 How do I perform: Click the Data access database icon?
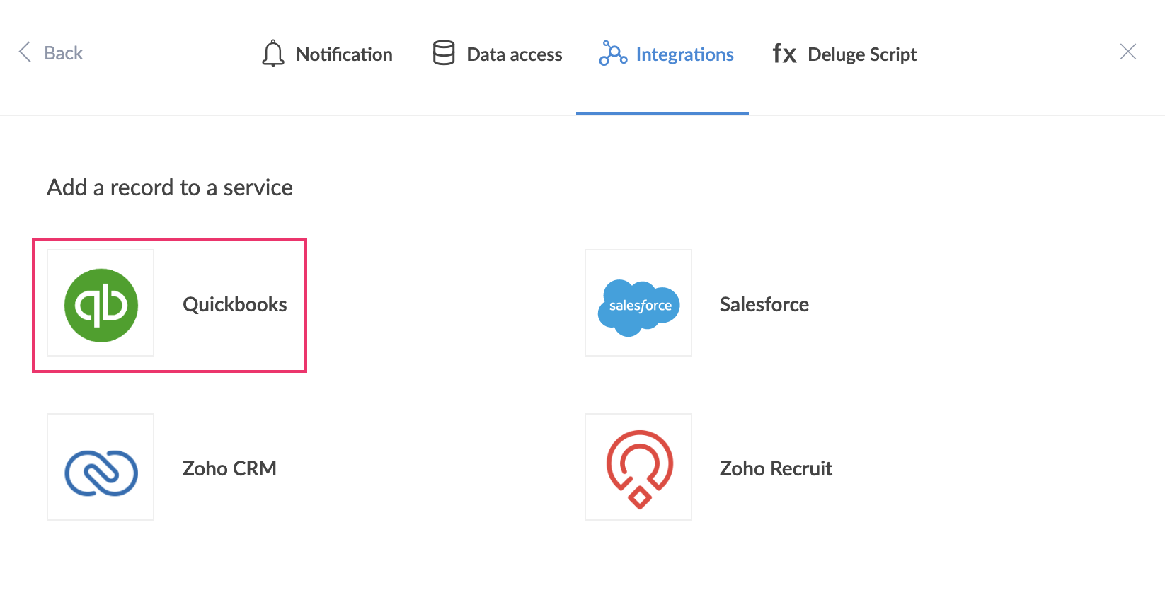pos(444,53)
